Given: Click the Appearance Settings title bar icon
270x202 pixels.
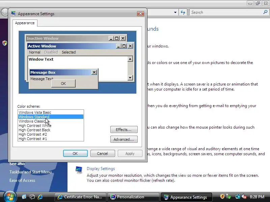Looking at the screenshot, I should [13, 13].
